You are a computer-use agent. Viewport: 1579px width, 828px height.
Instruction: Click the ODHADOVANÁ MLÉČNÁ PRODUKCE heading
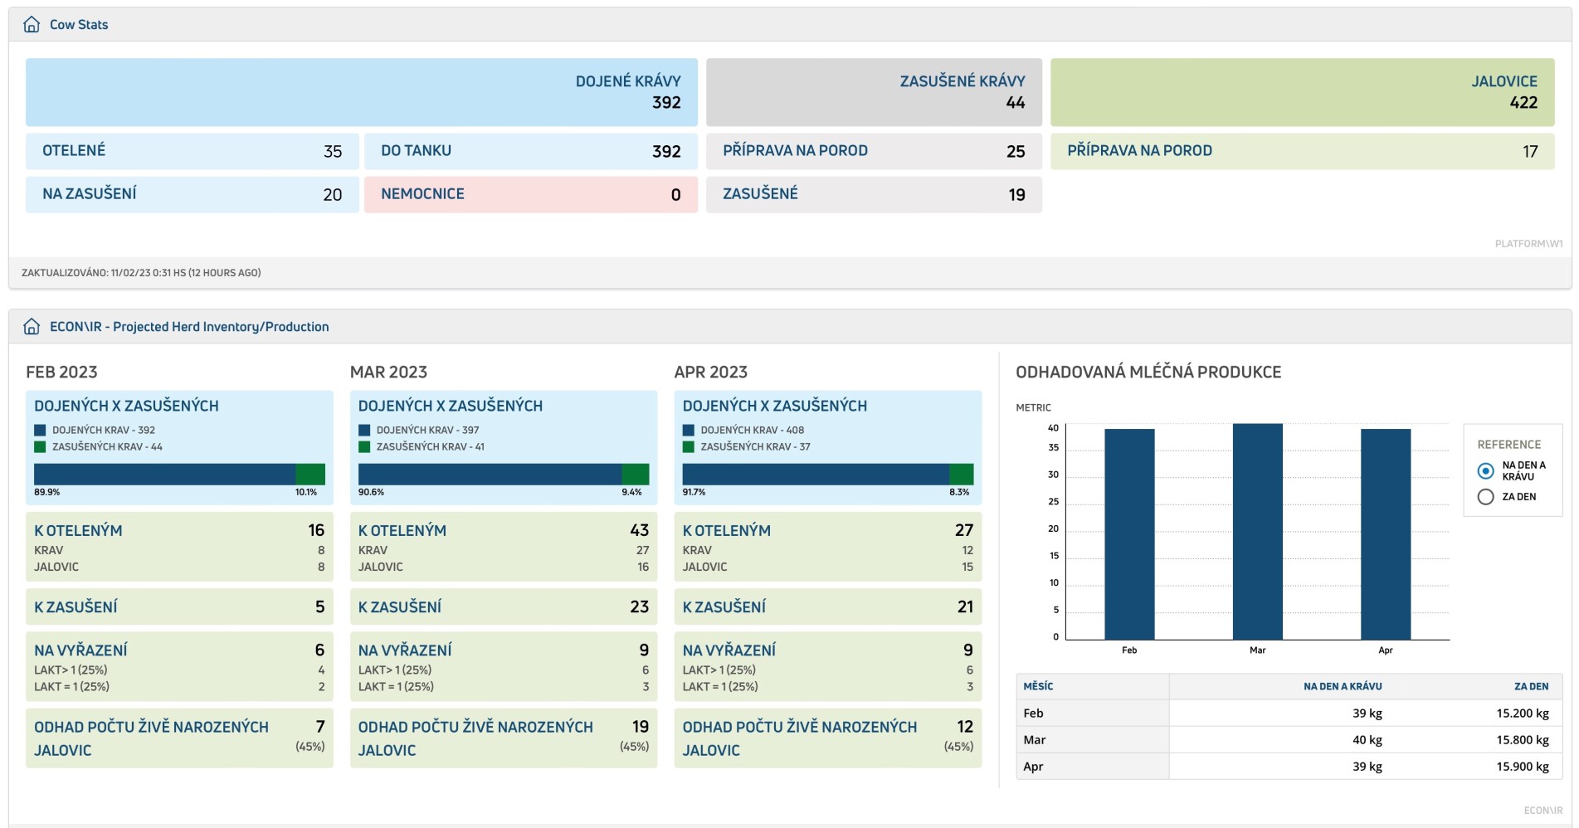1148,372
